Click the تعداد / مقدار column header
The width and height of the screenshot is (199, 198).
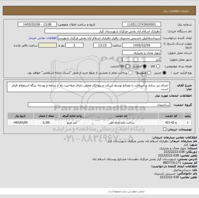(46, 116)
